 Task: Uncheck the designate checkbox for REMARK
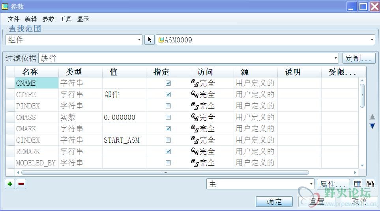[x=168, y=151]
